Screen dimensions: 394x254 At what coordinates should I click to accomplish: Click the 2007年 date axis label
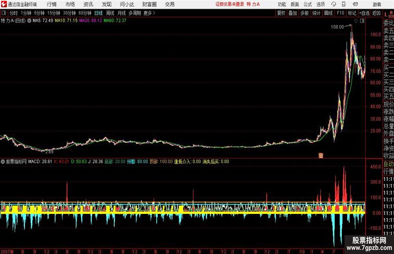7,251
